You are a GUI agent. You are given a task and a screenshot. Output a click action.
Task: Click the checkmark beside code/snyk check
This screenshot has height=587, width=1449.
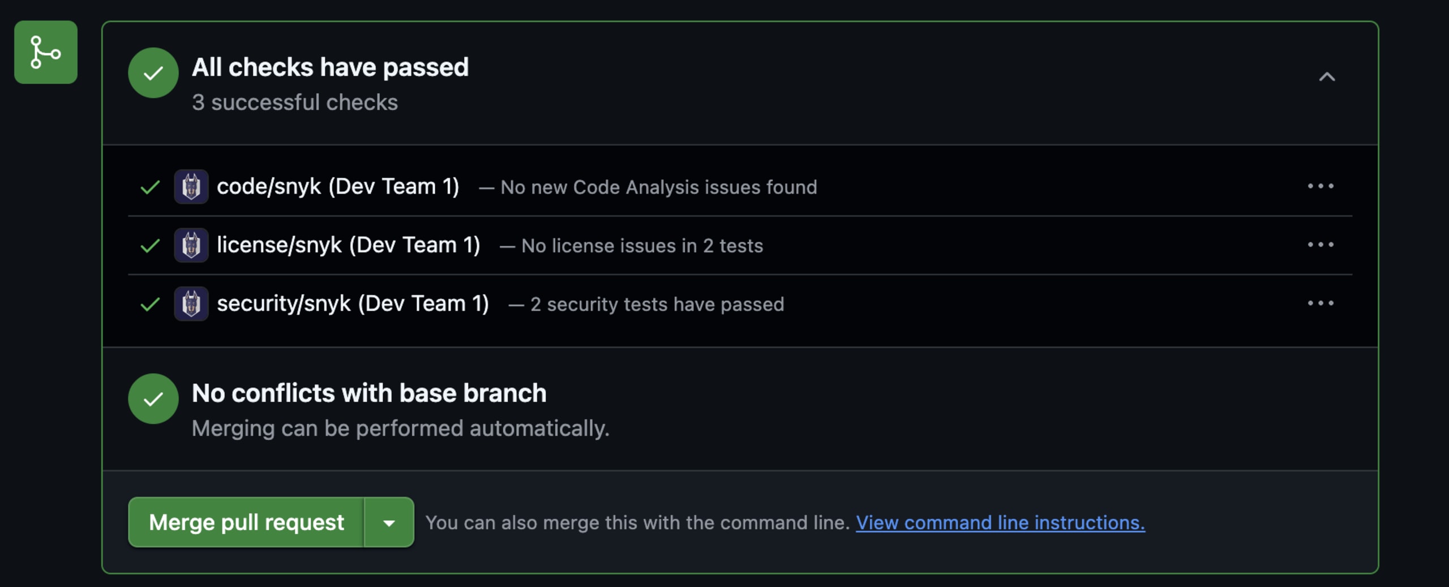[150, 186]
